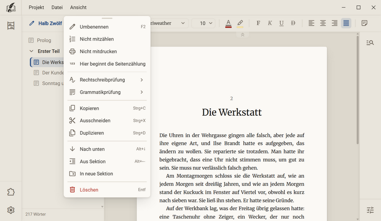Open the yellow highlighter color tool
The height and width of the screenshot is (221, 381).
240,23
